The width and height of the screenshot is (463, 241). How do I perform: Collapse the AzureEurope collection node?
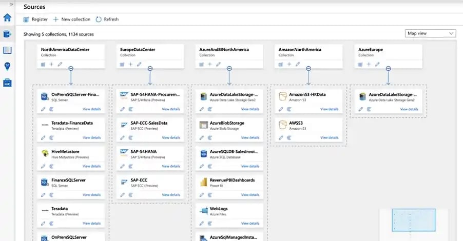click(x=388, y=68)
